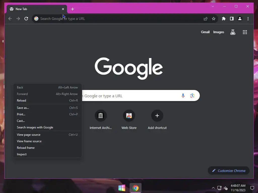The width and height of the screenshot is (258, 193).
Task: Open a new tab with plus button
Action: click(x=73, y=9)
